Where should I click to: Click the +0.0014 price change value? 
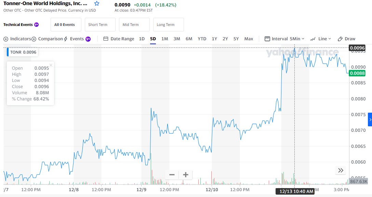pos(142,5)
